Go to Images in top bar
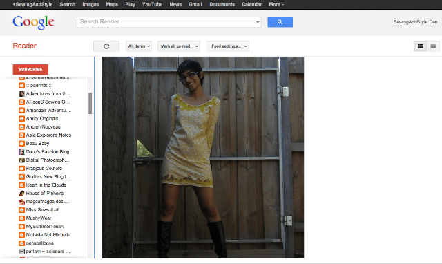The width and height of the screenshot is (442, 264). (90, 5)
